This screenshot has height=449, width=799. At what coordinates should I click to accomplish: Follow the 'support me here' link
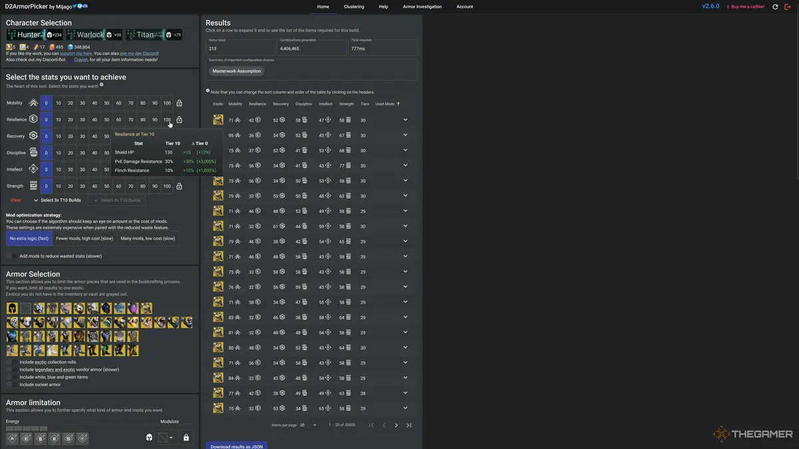tap(75, 53)
